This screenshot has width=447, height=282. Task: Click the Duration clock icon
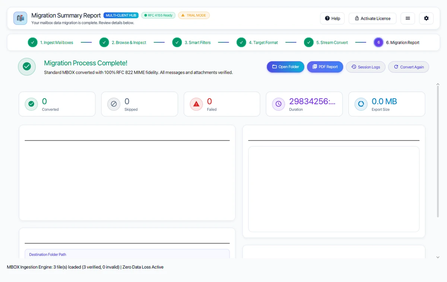click(x=278, y=104)
